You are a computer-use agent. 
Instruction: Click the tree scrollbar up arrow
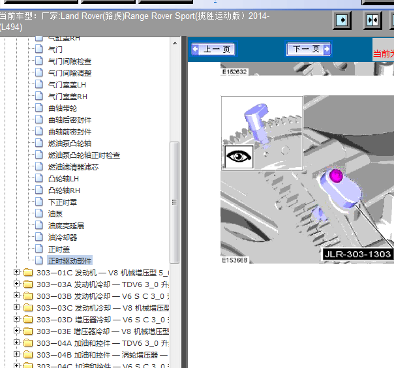(x=175, y=43)
